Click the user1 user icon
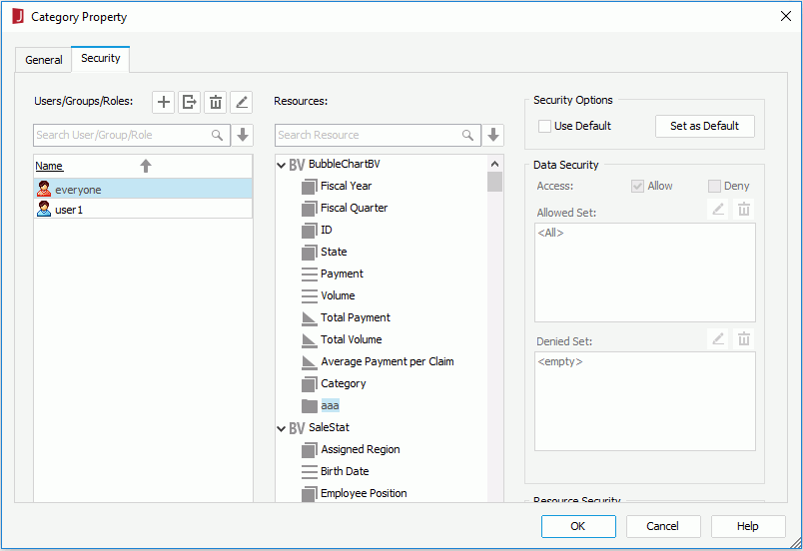This screenshot has width=803, height=551. pos(44,209)
